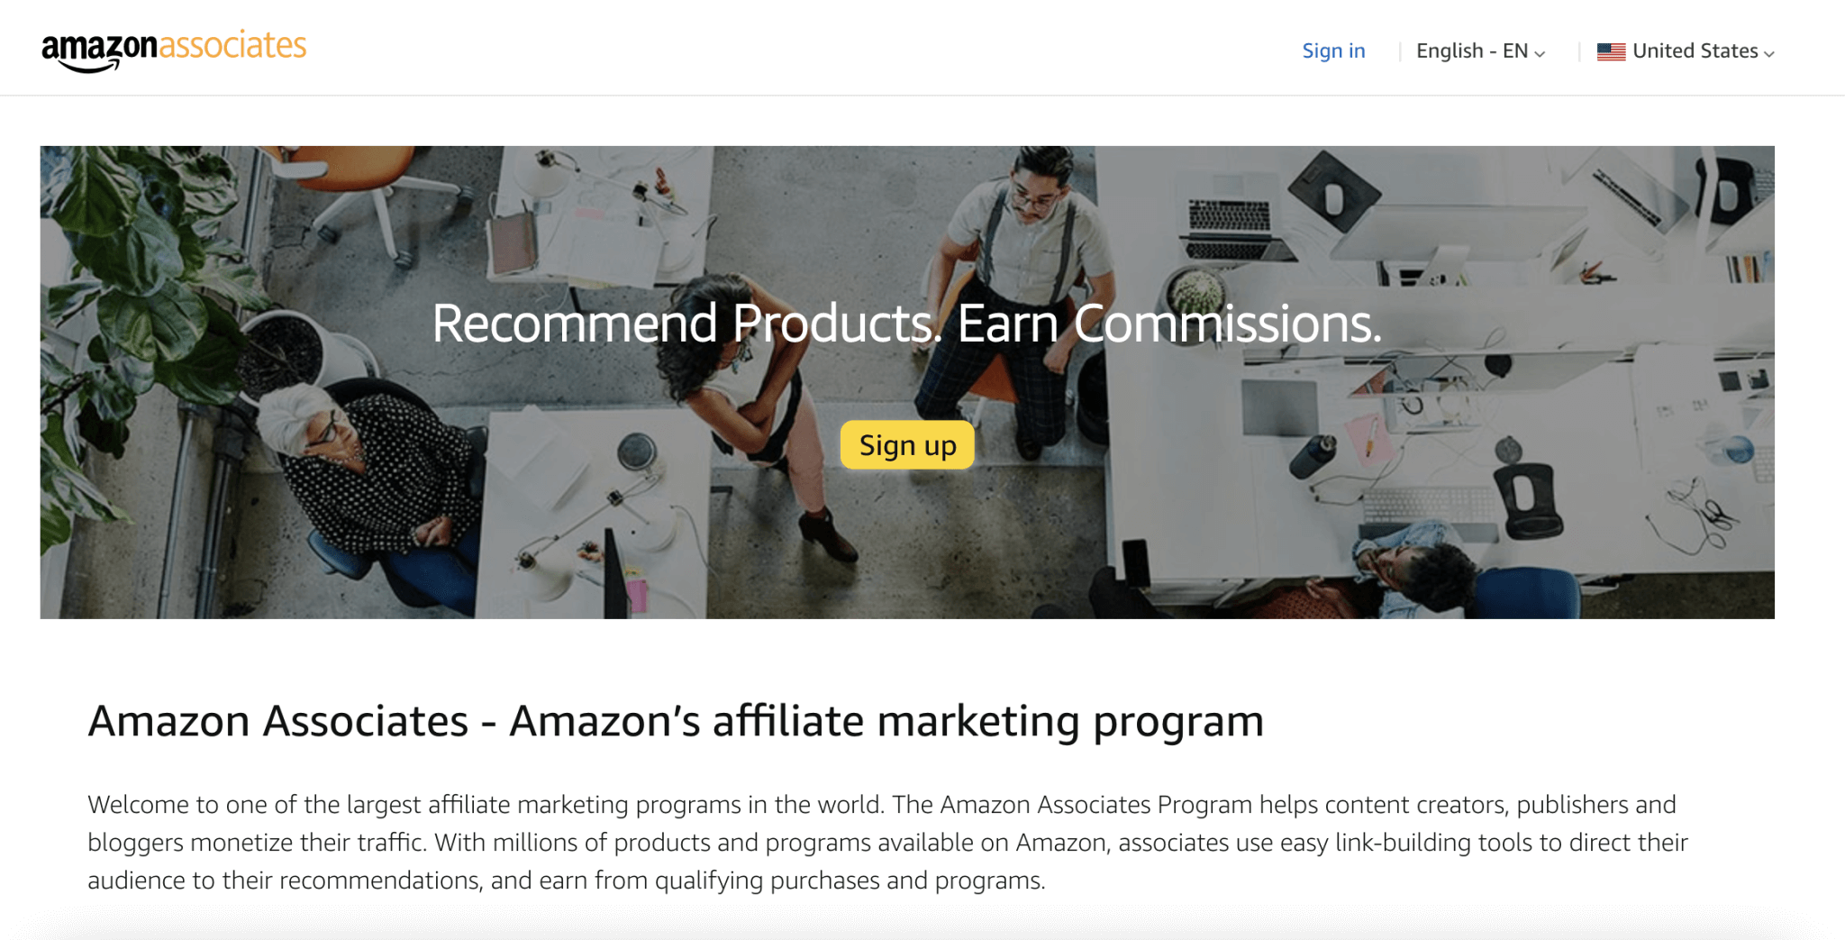This screenshot has width=1845, height=940.
Task: Expand the chevron beside English - EN
Action: pyautogui.click(x=1540, y=54)
